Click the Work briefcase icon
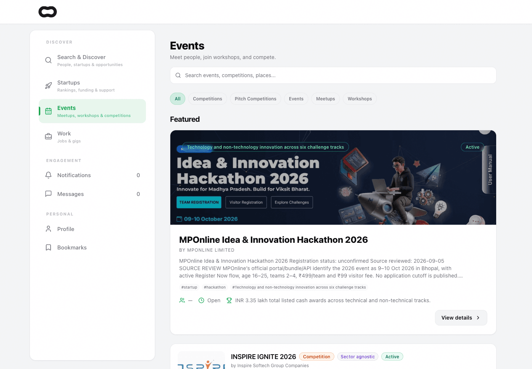Screen dimensions: 532x369 click(48, 137)
